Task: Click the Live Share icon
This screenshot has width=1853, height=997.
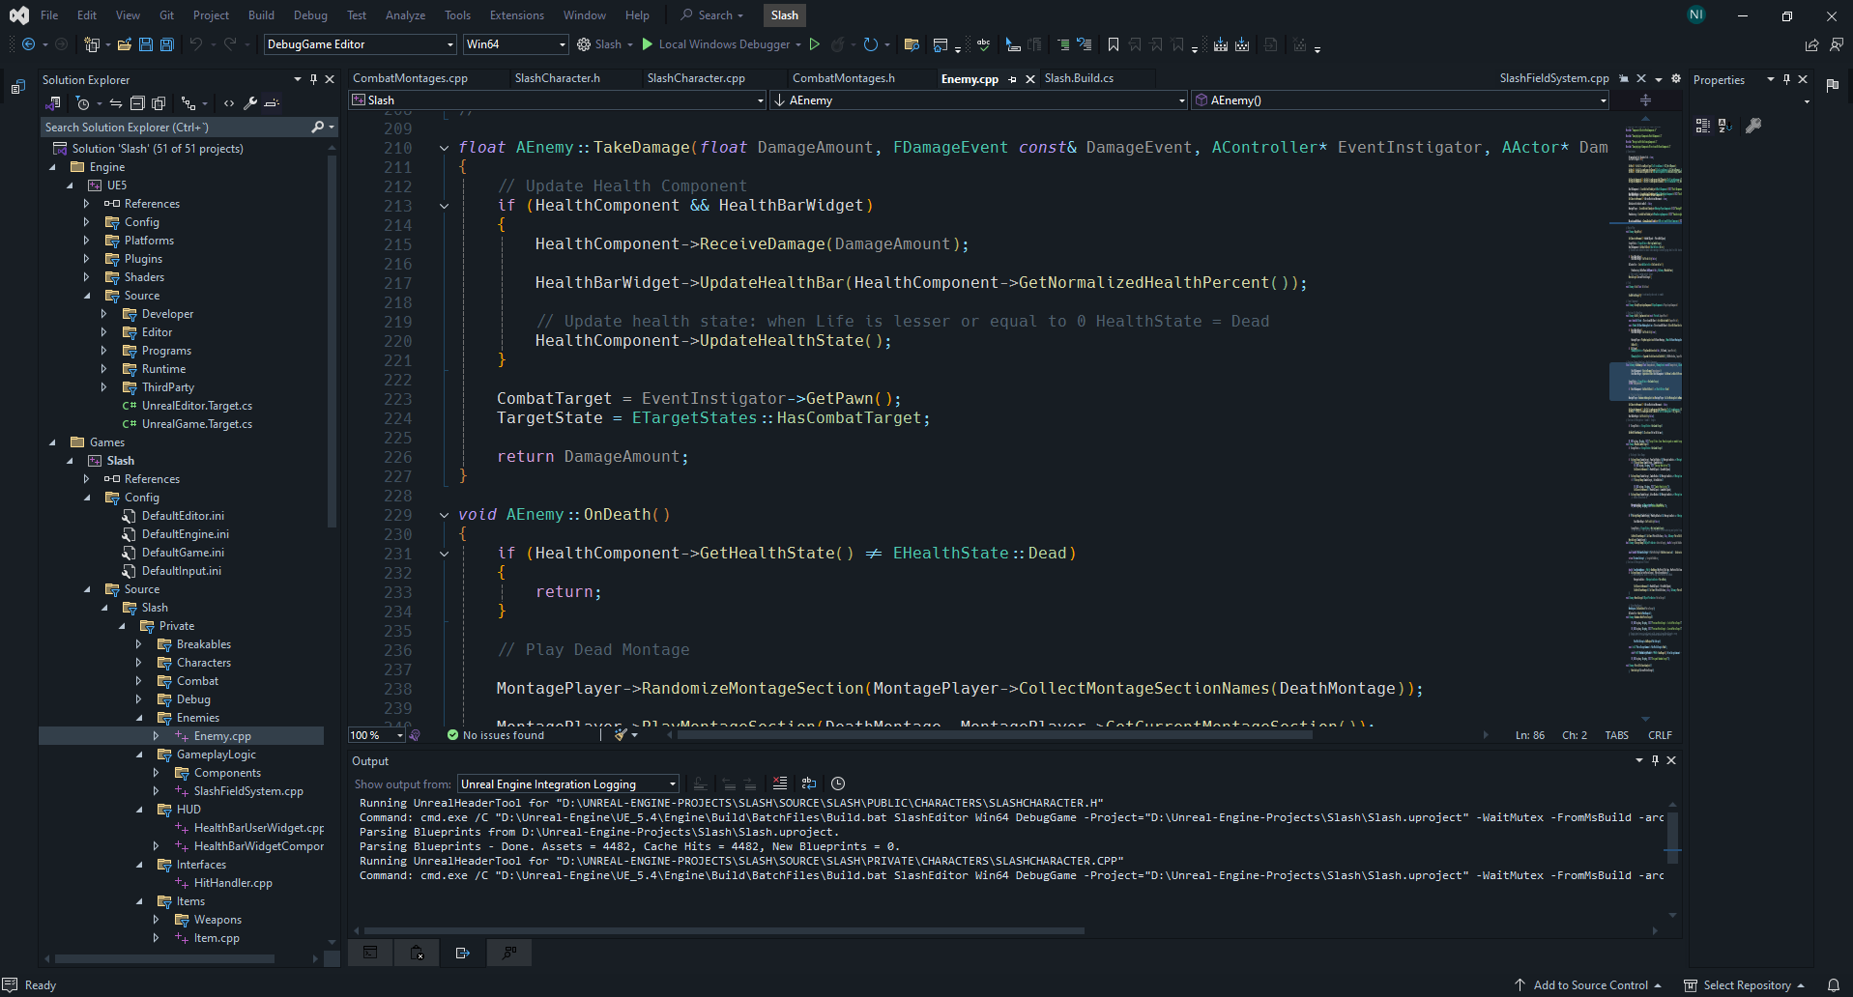Action: coord(1811,44)
